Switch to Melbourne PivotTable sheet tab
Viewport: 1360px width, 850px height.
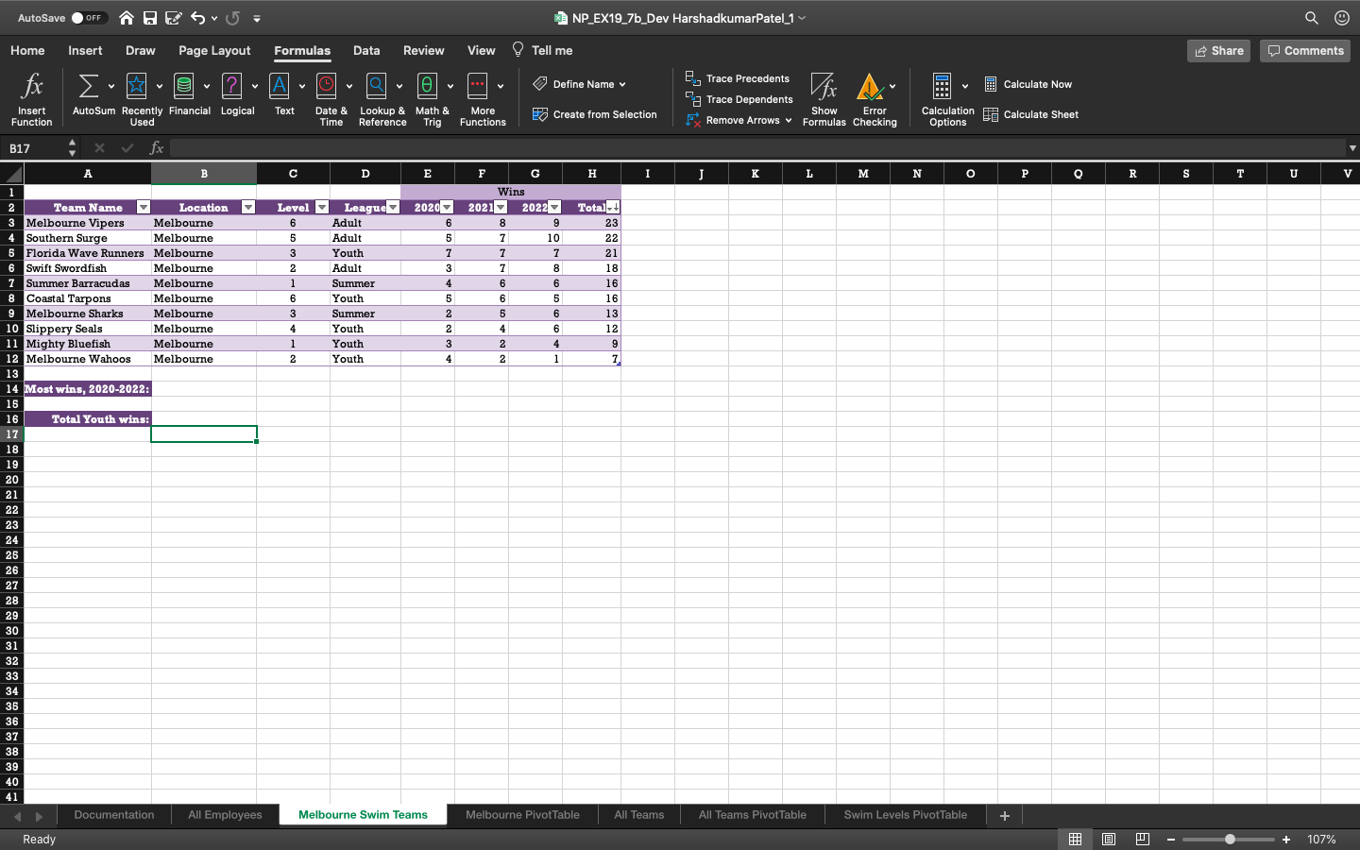[522, 815]
